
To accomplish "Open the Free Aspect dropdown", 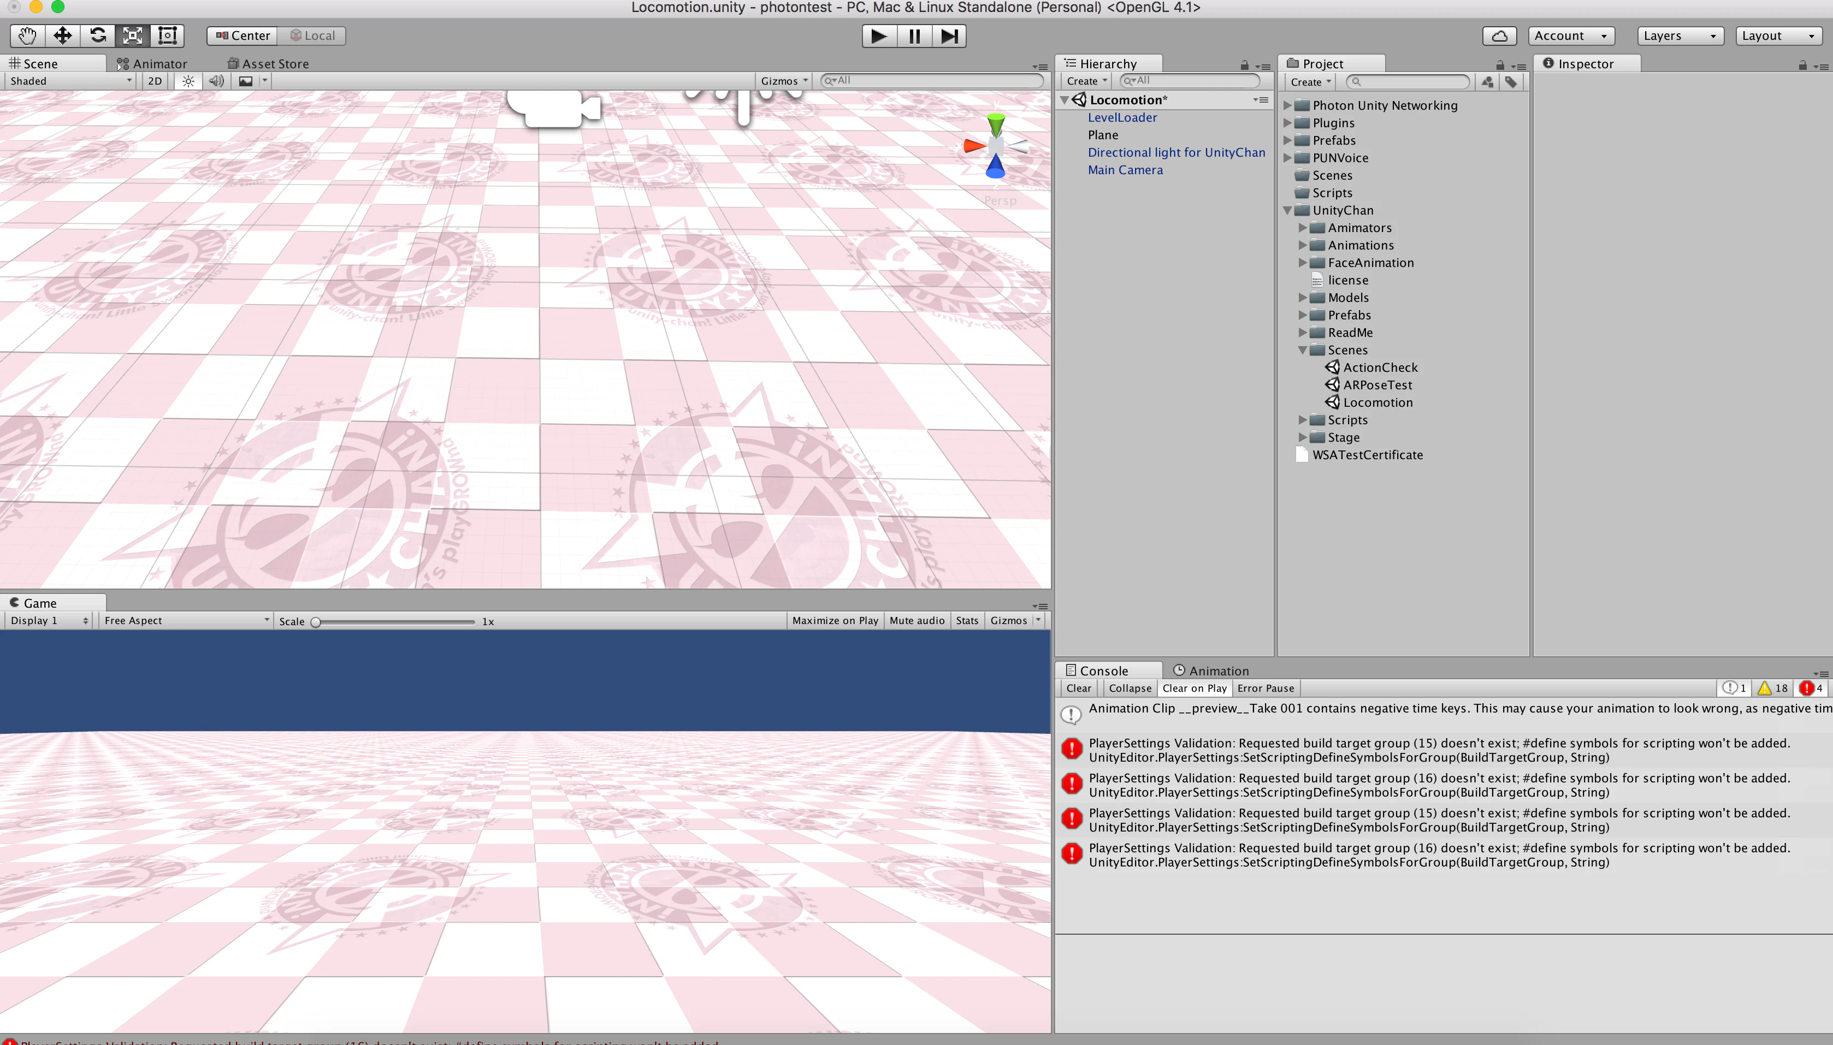I will [186, 620].
